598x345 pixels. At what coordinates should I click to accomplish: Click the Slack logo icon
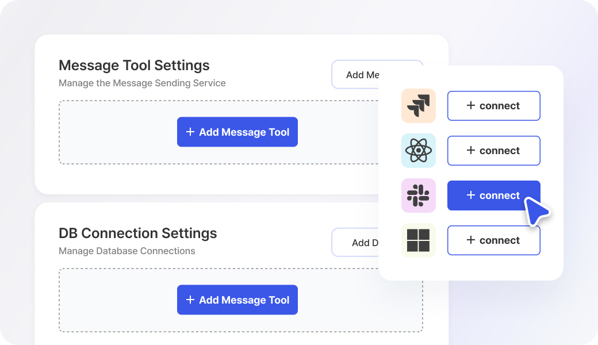418,195
